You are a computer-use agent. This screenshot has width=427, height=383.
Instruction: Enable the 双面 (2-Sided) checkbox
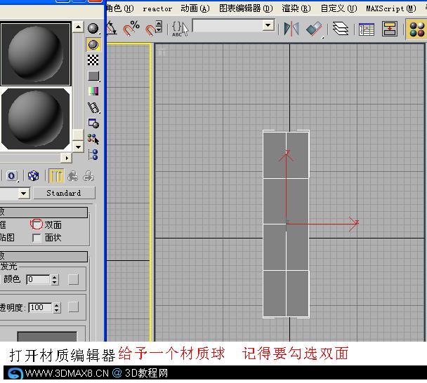click(37, 224)
